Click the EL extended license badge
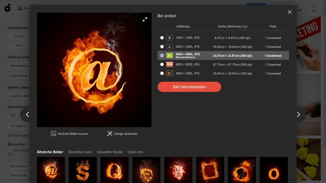Screen dimensions: 326x183 click(170, 74)
